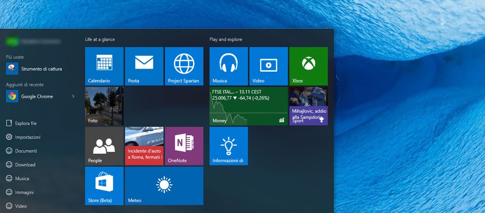
Task: Open the Musica headphones tile
Action: point(229,66)
